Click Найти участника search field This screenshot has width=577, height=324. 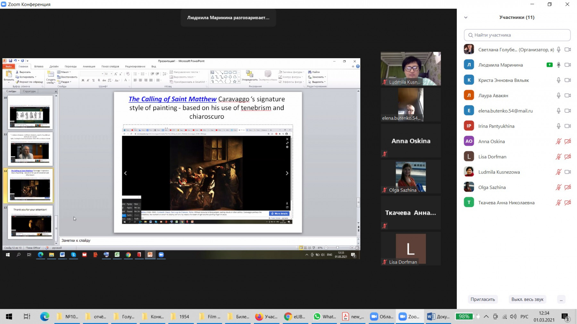coord(517,35)
